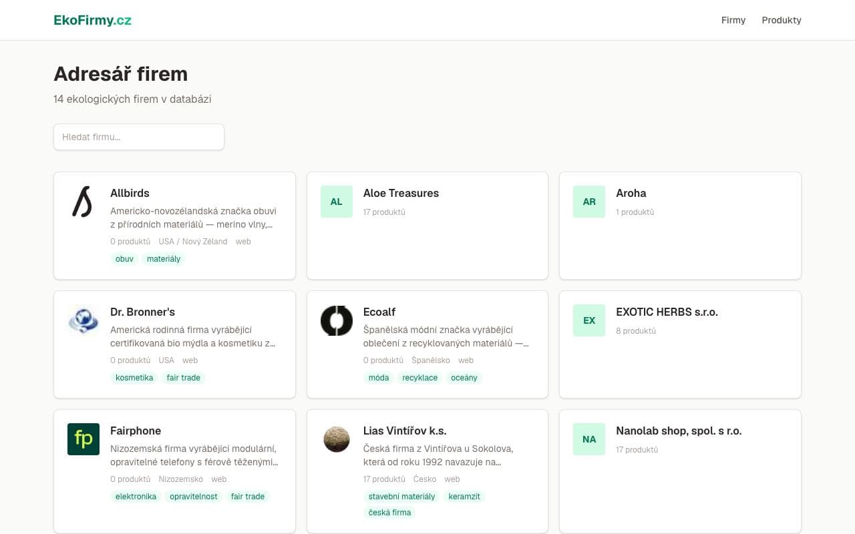Click 'USA' on the Dr. Bronner's card

[166, 360]
